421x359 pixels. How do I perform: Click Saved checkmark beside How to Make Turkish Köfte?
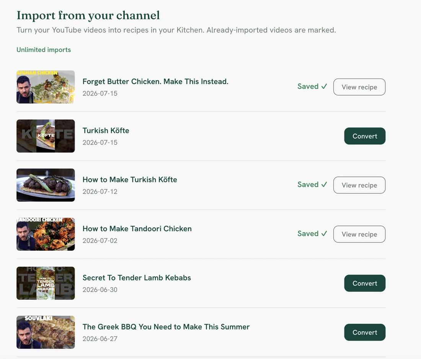tap(312, 184)
